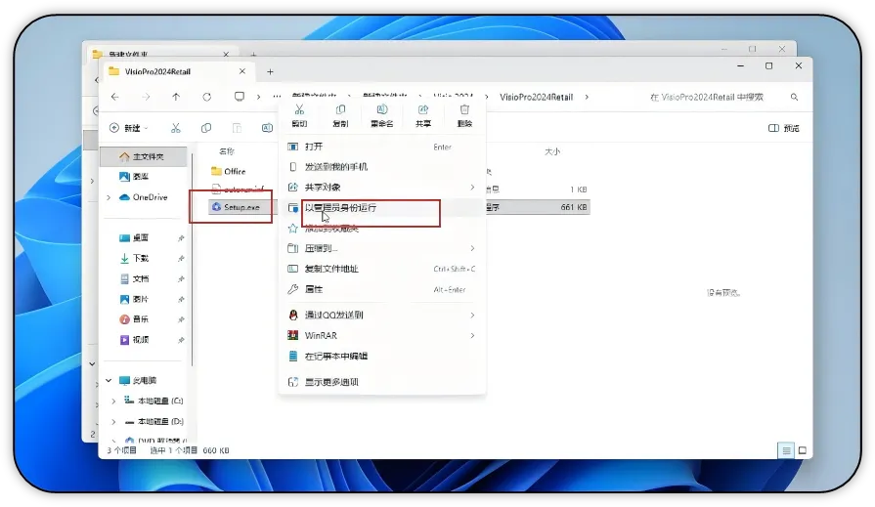Select 在记事本中编辑 menu entry
875x507 pixels.
(382, 356)
